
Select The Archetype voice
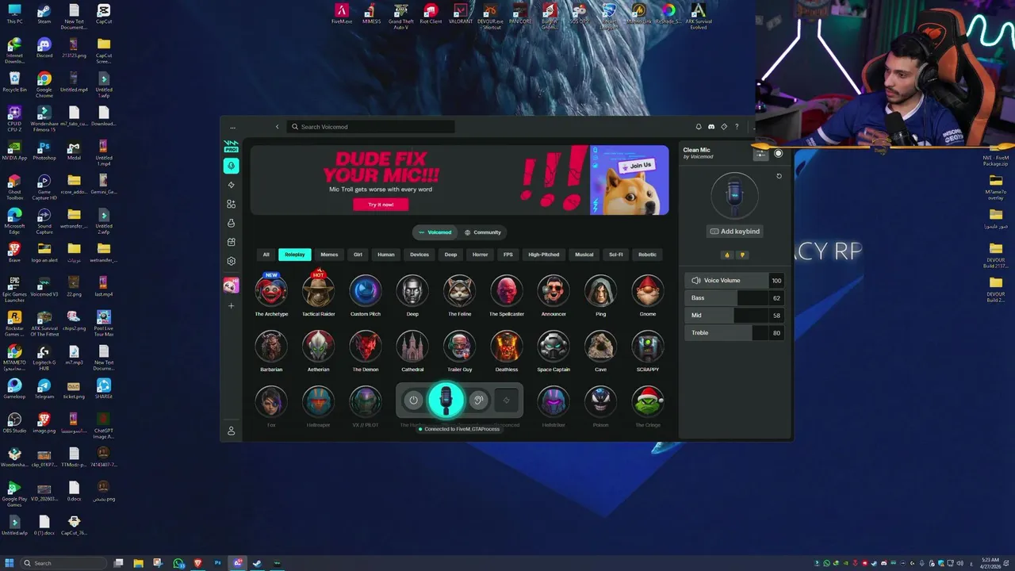(x=271, y=295)
